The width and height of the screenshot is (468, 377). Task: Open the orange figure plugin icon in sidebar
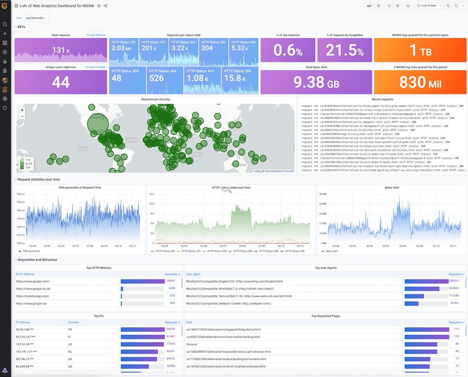pyautogui.click(x=5, y=90)
